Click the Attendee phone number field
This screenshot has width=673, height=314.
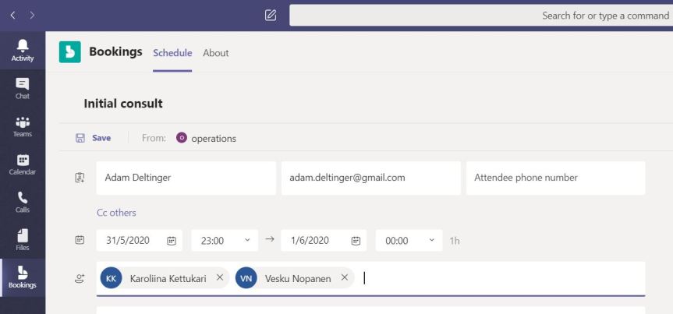point(555,178)
